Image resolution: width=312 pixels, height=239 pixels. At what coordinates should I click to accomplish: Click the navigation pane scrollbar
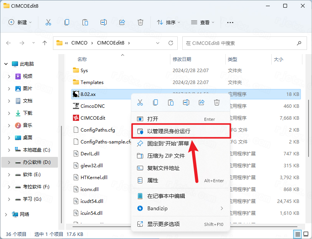[x=61, y=174]
